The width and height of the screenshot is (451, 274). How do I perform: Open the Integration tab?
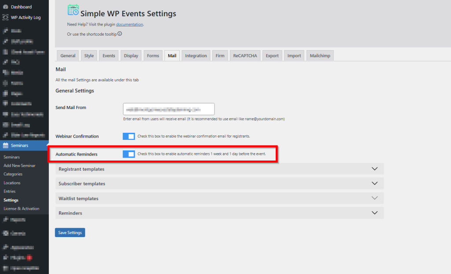coord(196,56)
